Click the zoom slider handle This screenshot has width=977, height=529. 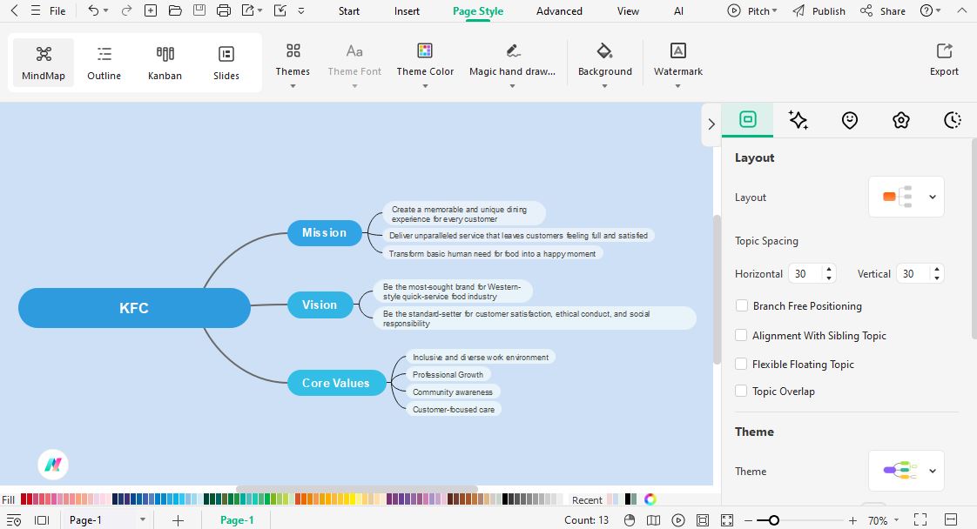tap(773, 520)
